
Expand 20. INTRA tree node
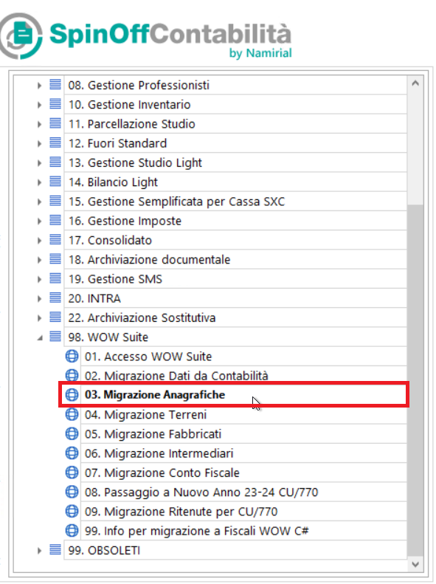[39, 298]
